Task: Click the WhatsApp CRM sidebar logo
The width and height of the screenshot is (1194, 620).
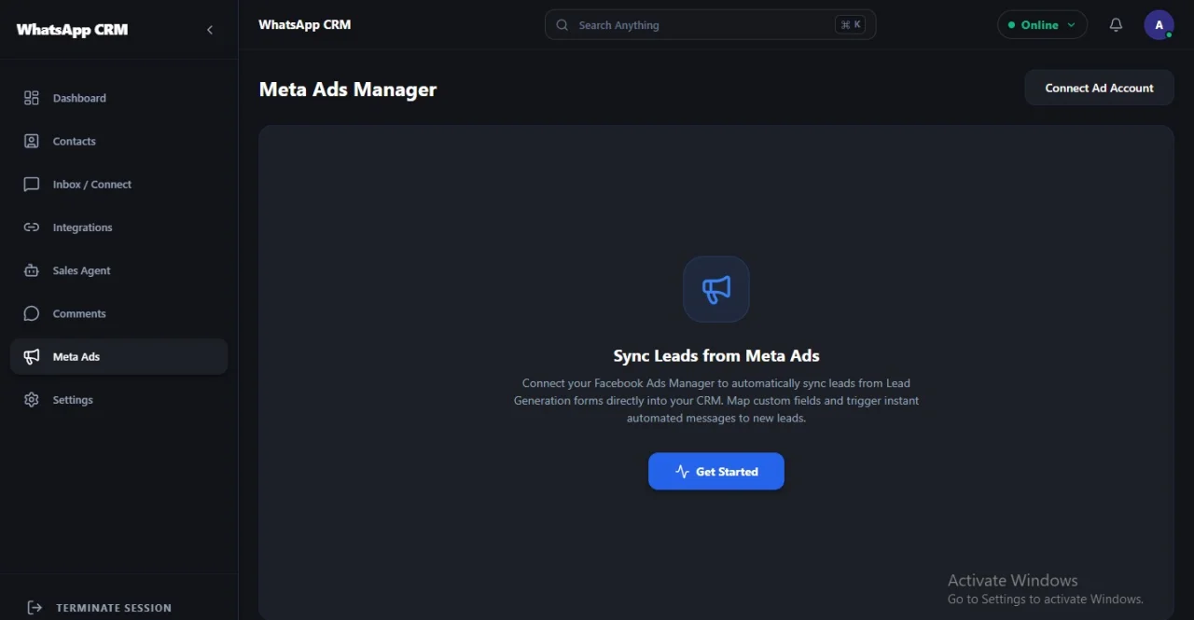Action: tap(72, 30)
